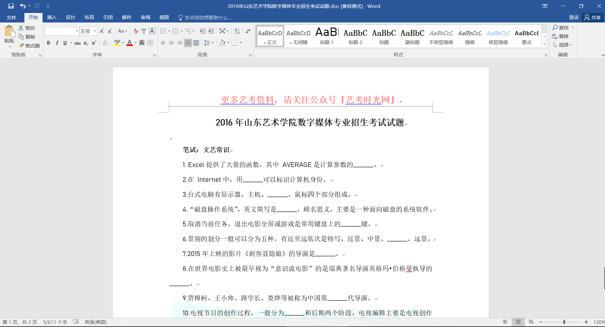Click the Undo arrow icon

click(23, 6)
